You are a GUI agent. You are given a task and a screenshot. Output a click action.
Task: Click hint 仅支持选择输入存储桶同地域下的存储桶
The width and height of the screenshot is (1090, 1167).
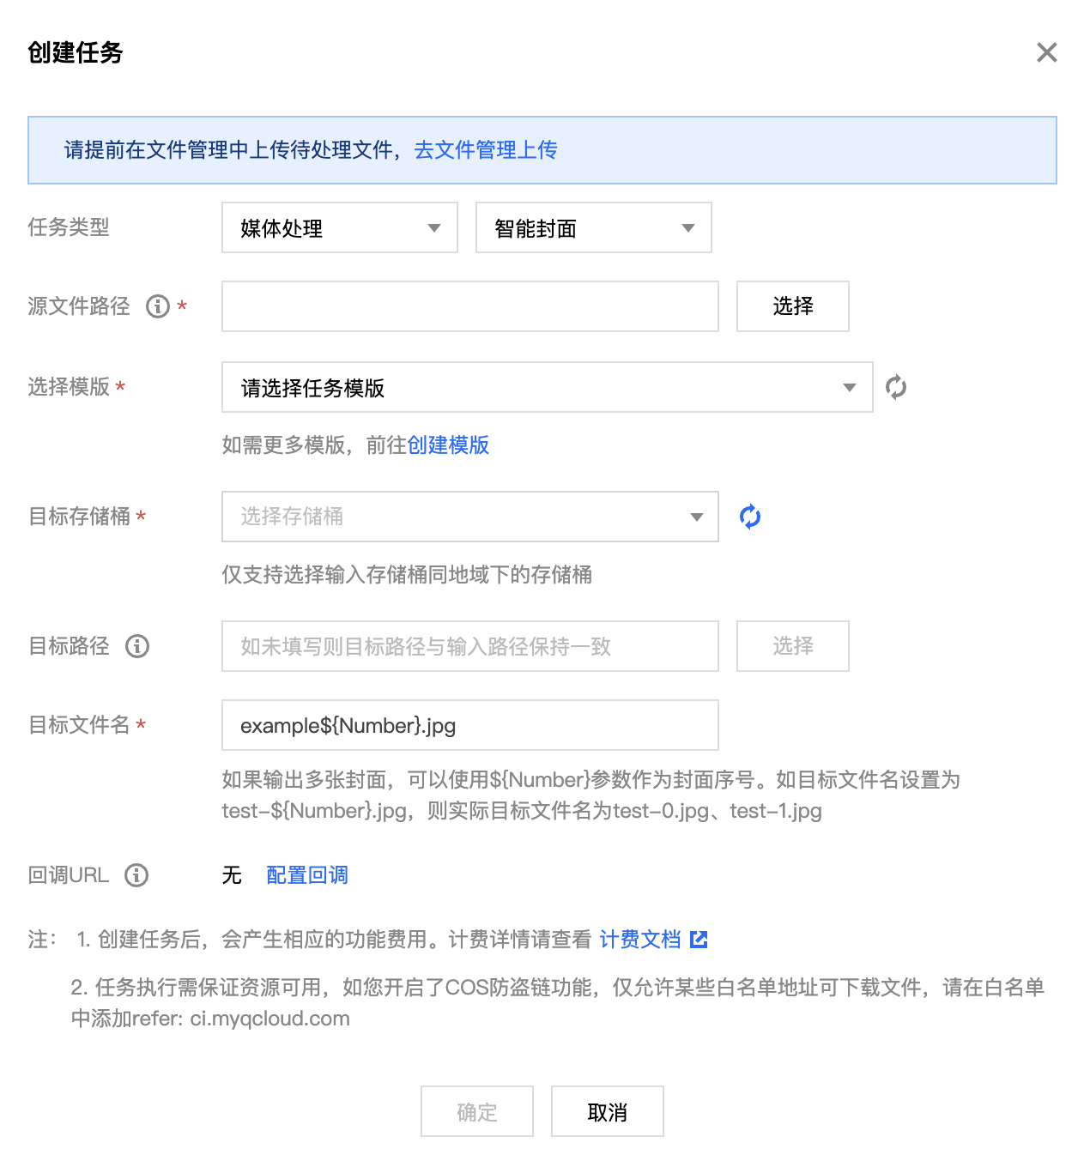(x=407, y=575)
